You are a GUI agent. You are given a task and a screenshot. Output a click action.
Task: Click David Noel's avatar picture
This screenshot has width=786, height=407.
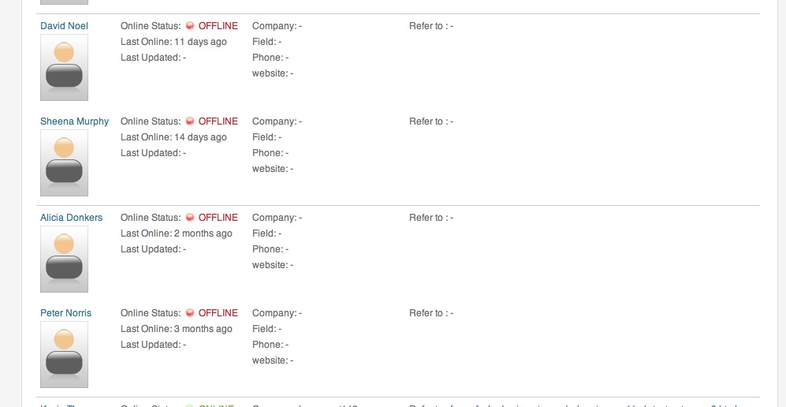click(x=64, y=67)
